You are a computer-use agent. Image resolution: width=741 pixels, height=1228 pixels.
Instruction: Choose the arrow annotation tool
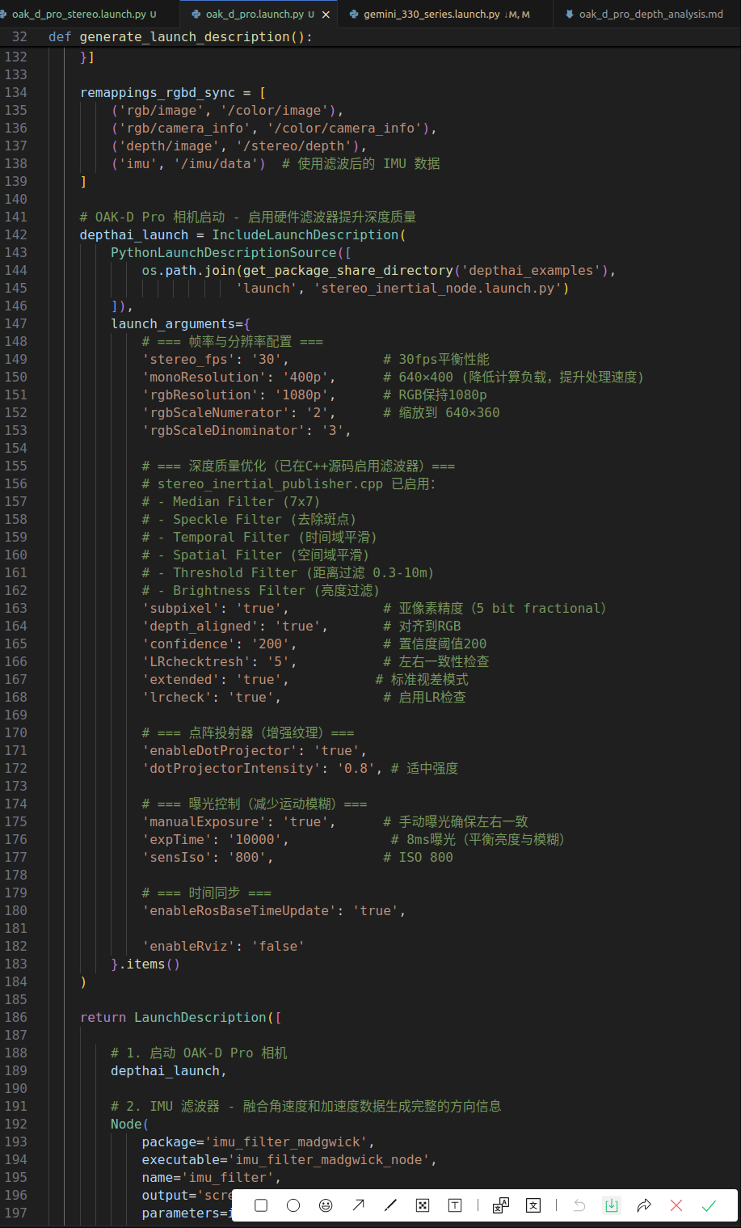[x=358, y=1205]
